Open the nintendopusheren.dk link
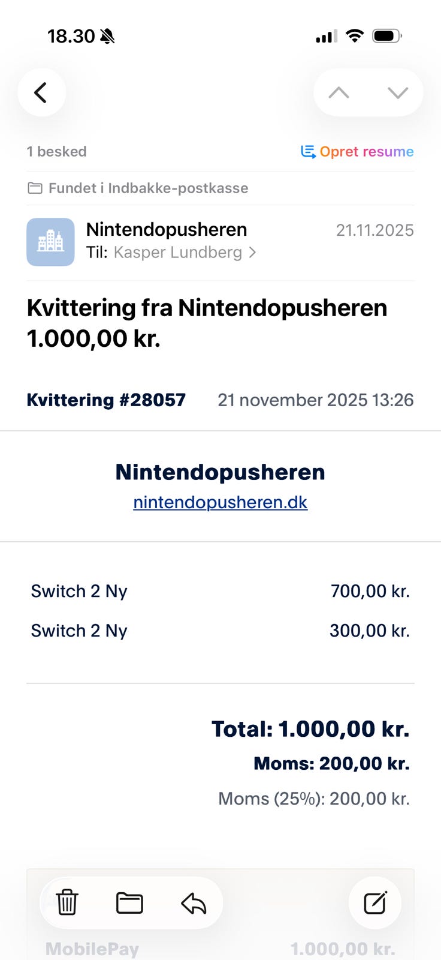 [x=220, y=502]
